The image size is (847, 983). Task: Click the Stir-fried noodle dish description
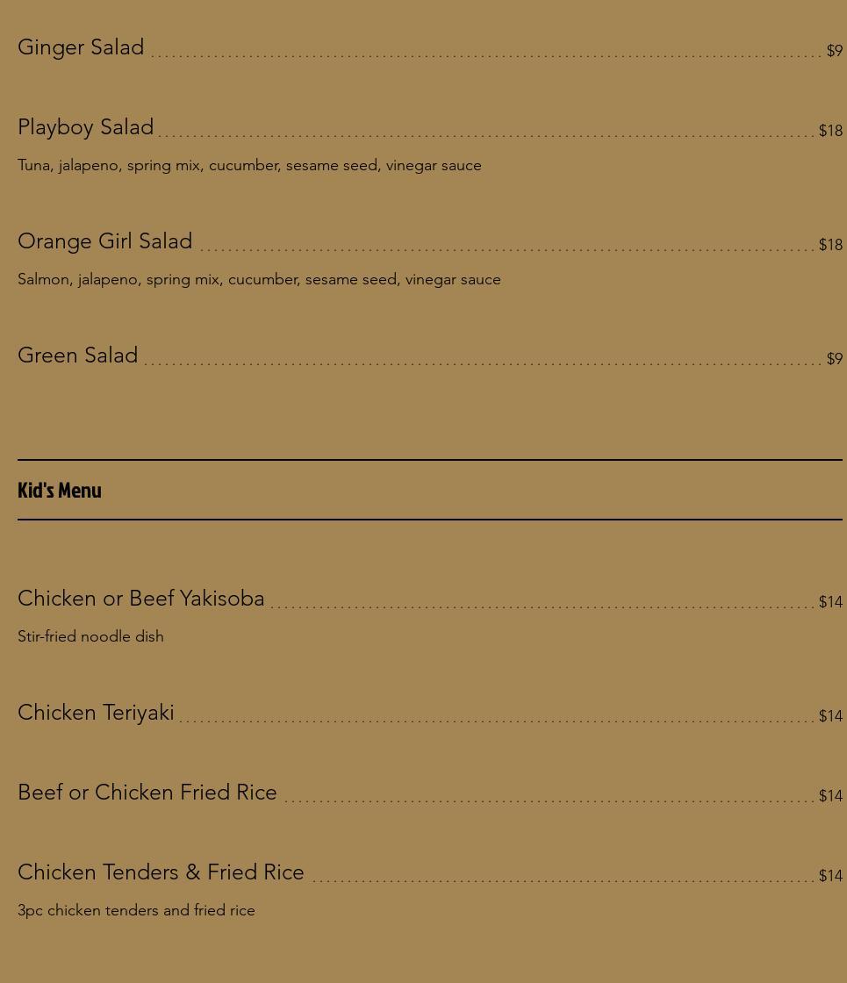(x=90, y=636)
